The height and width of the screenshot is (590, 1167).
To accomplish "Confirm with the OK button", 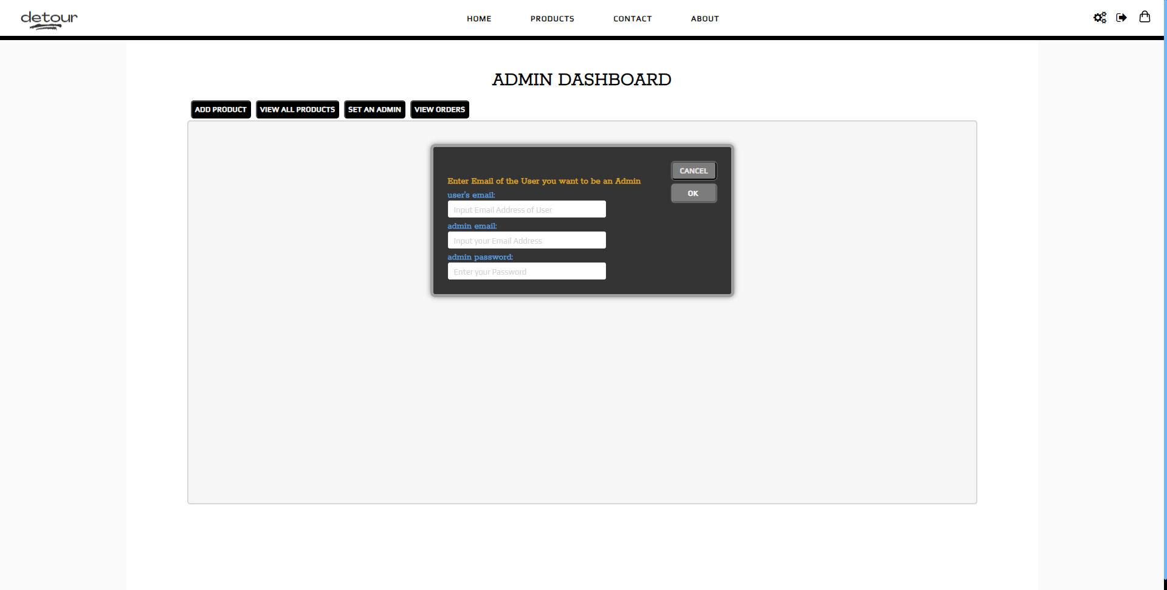I will click(x=694, y=193).
